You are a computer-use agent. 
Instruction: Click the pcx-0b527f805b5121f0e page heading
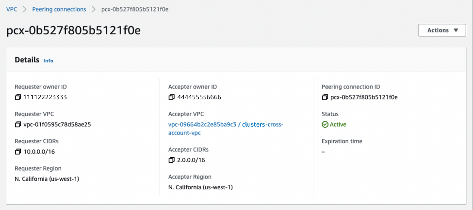pos(73,30)
